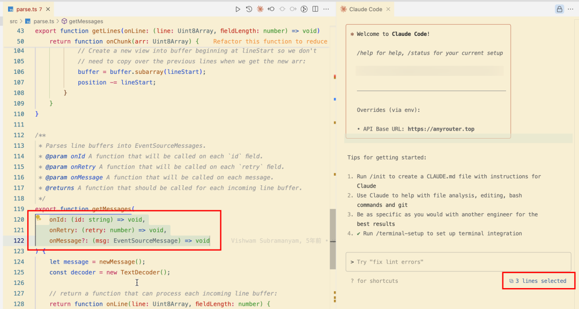This screenshot has width=579, height=309.
Task: Click 'onRetry: (retry: number) => void' parameter
Action: pyautogui.click(x=108, y=230)
